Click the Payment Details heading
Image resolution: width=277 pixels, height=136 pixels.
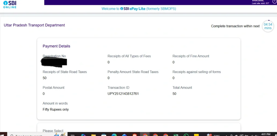56,46
